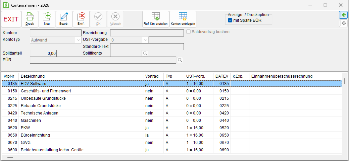This screenshot has height=161, width=349.
Task: Delete the account using Entf. icon
Action: tap(81, 19)
